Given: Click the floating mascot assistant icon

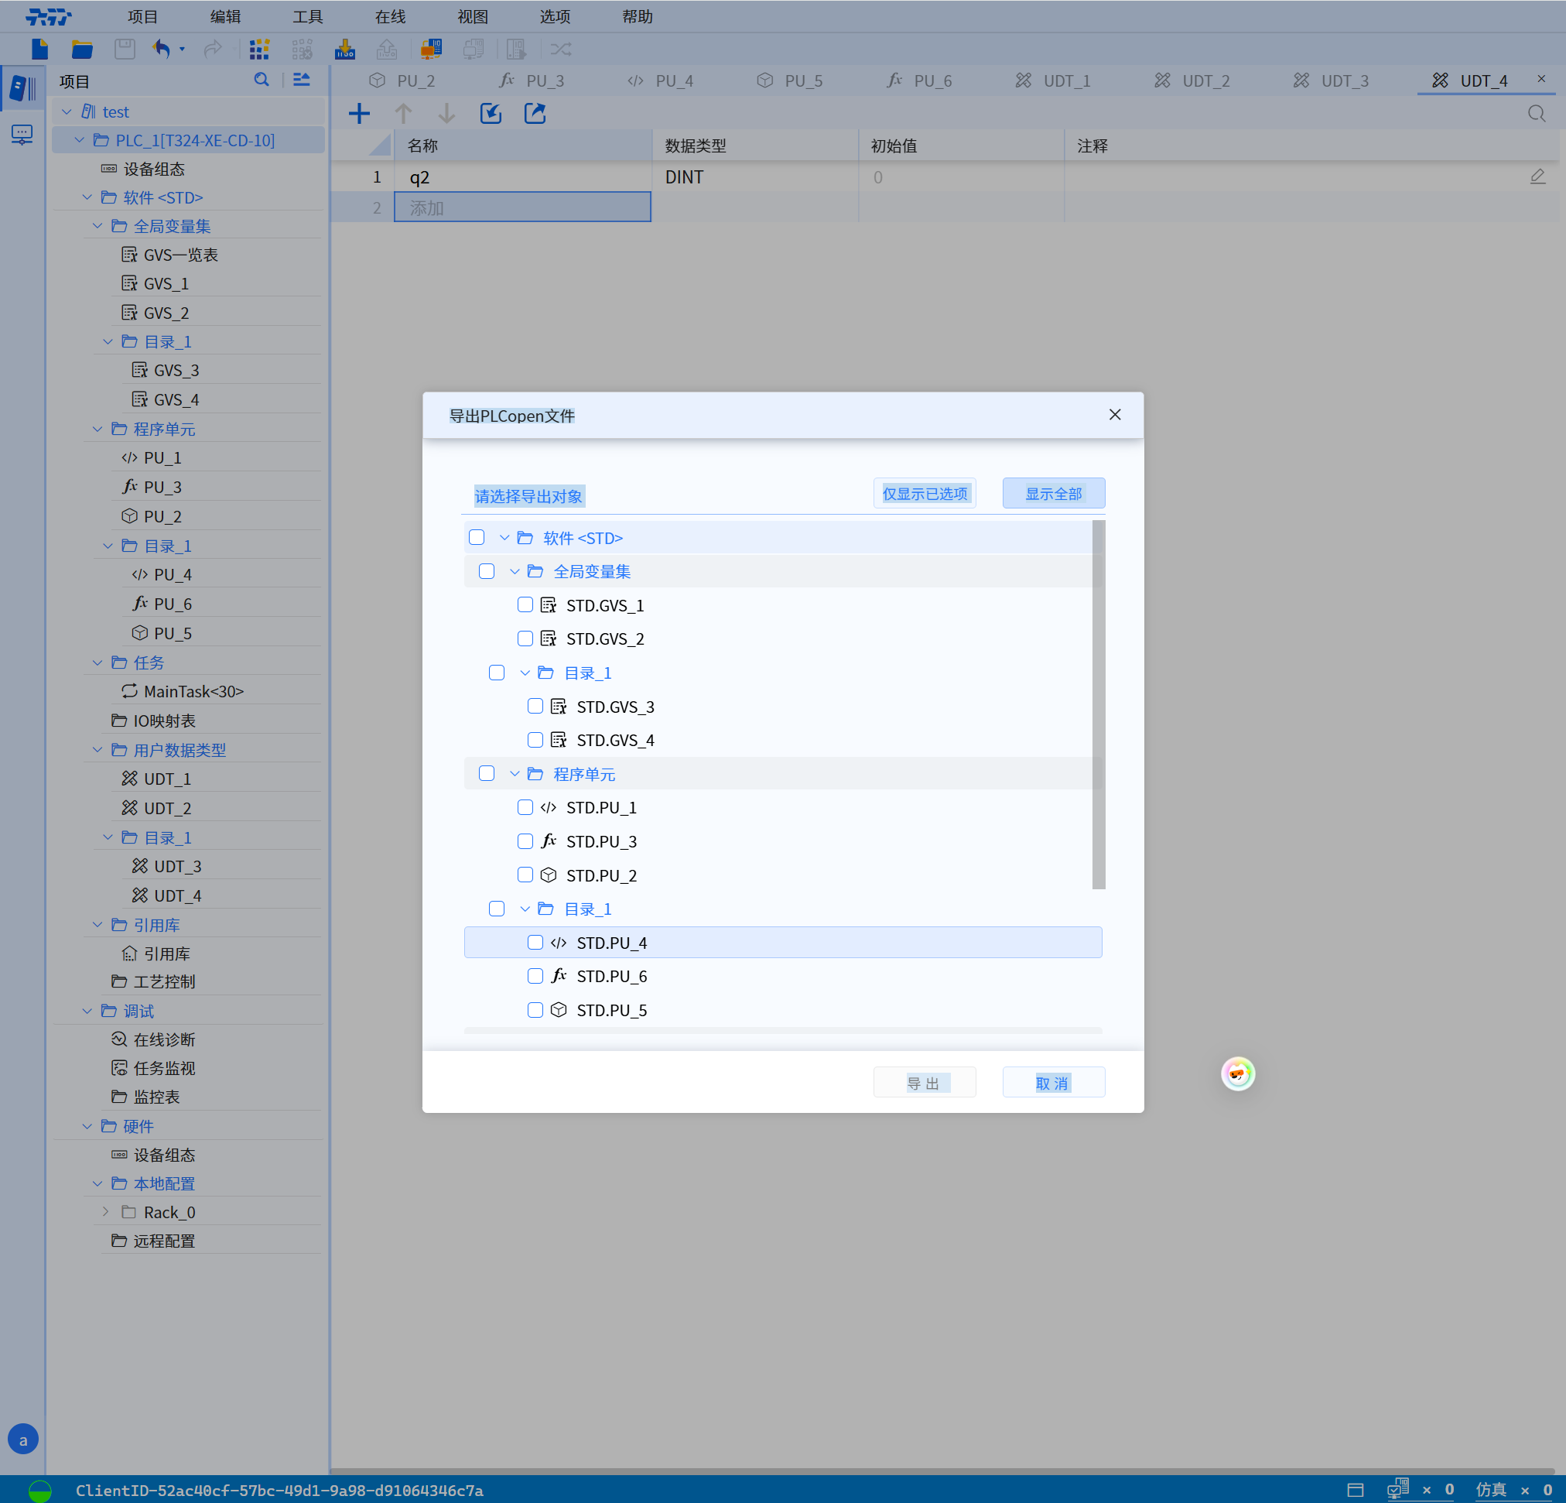Looking at the screenshot, I should 1238,1073.
